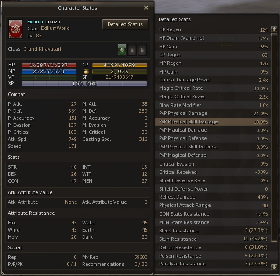The width and height of the screenshot is (280, 276).
Task: Toggle the Detailed Status panel
Action: (125, 24)
